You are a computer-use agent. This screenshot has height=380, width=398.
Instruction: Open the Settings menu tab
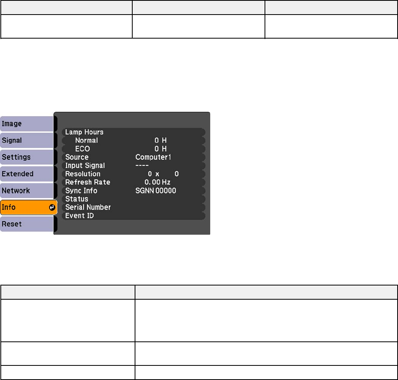27,157
